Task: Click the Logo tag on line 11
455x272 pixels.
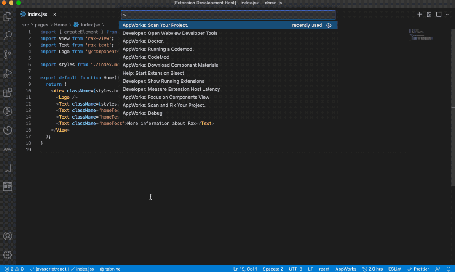Action: coord(64,98)
